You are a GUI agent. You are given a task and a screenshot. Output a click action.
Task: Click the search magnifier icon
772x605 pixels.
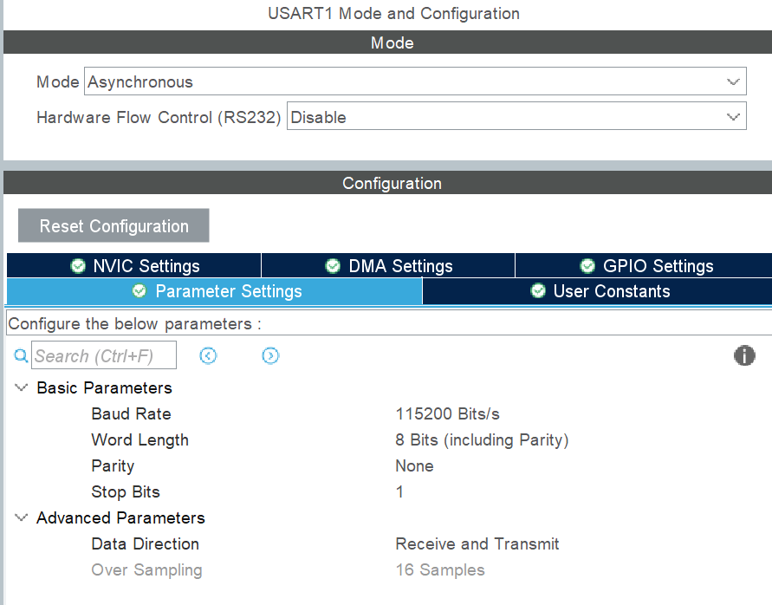[x=21, y=355]
